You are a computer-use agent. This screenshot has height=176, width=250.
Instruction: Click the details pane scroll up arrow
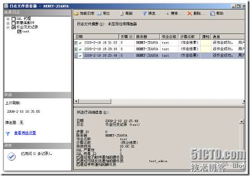[x=241, y=122]
